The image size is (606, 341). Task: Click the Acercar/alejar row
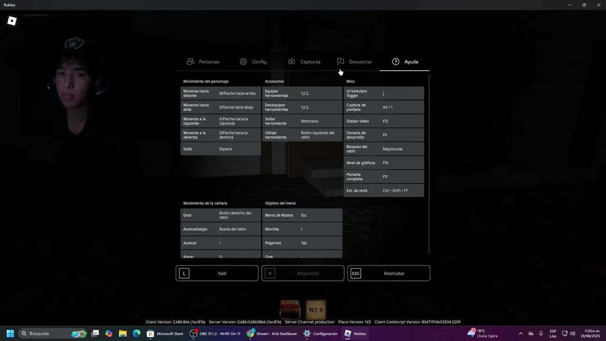click(x=221, y=229)
